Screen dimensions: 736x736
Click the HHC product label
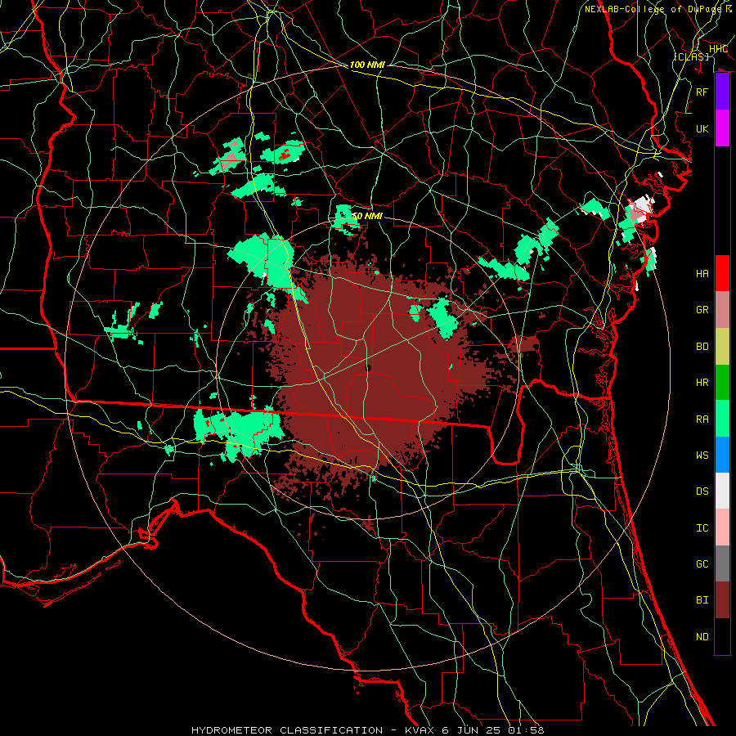pyautogui.click(x=718, y=49)
